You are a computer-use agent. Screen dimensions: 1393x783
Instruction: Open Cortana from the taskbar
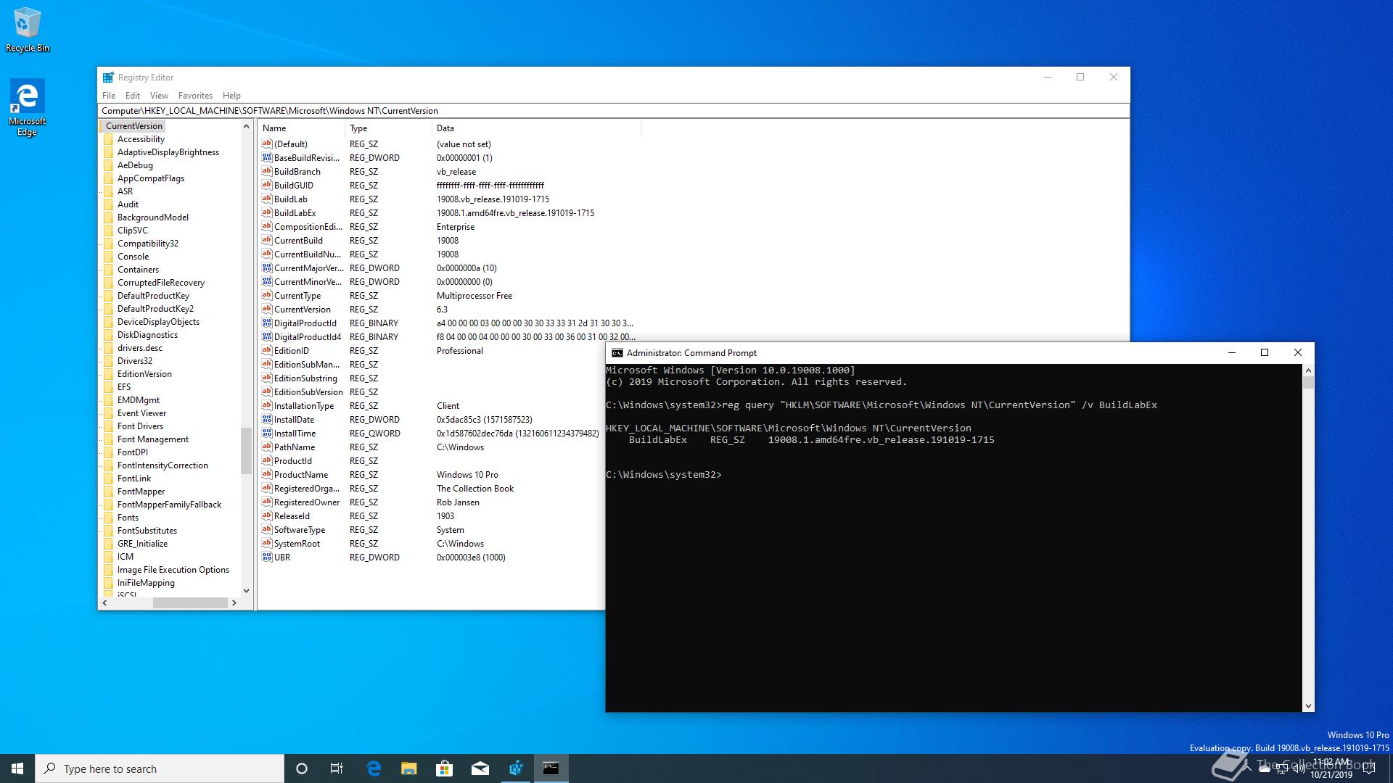302,768
